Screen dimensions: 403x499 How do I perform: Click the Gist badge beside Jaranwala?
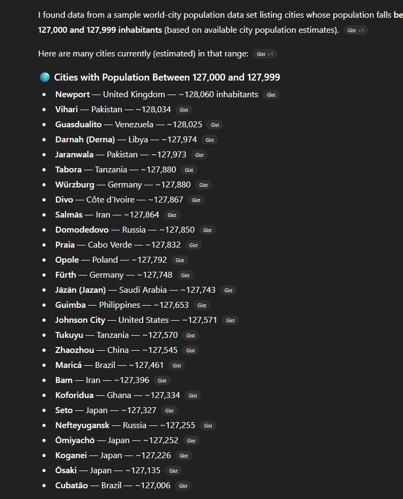point(199,155)
